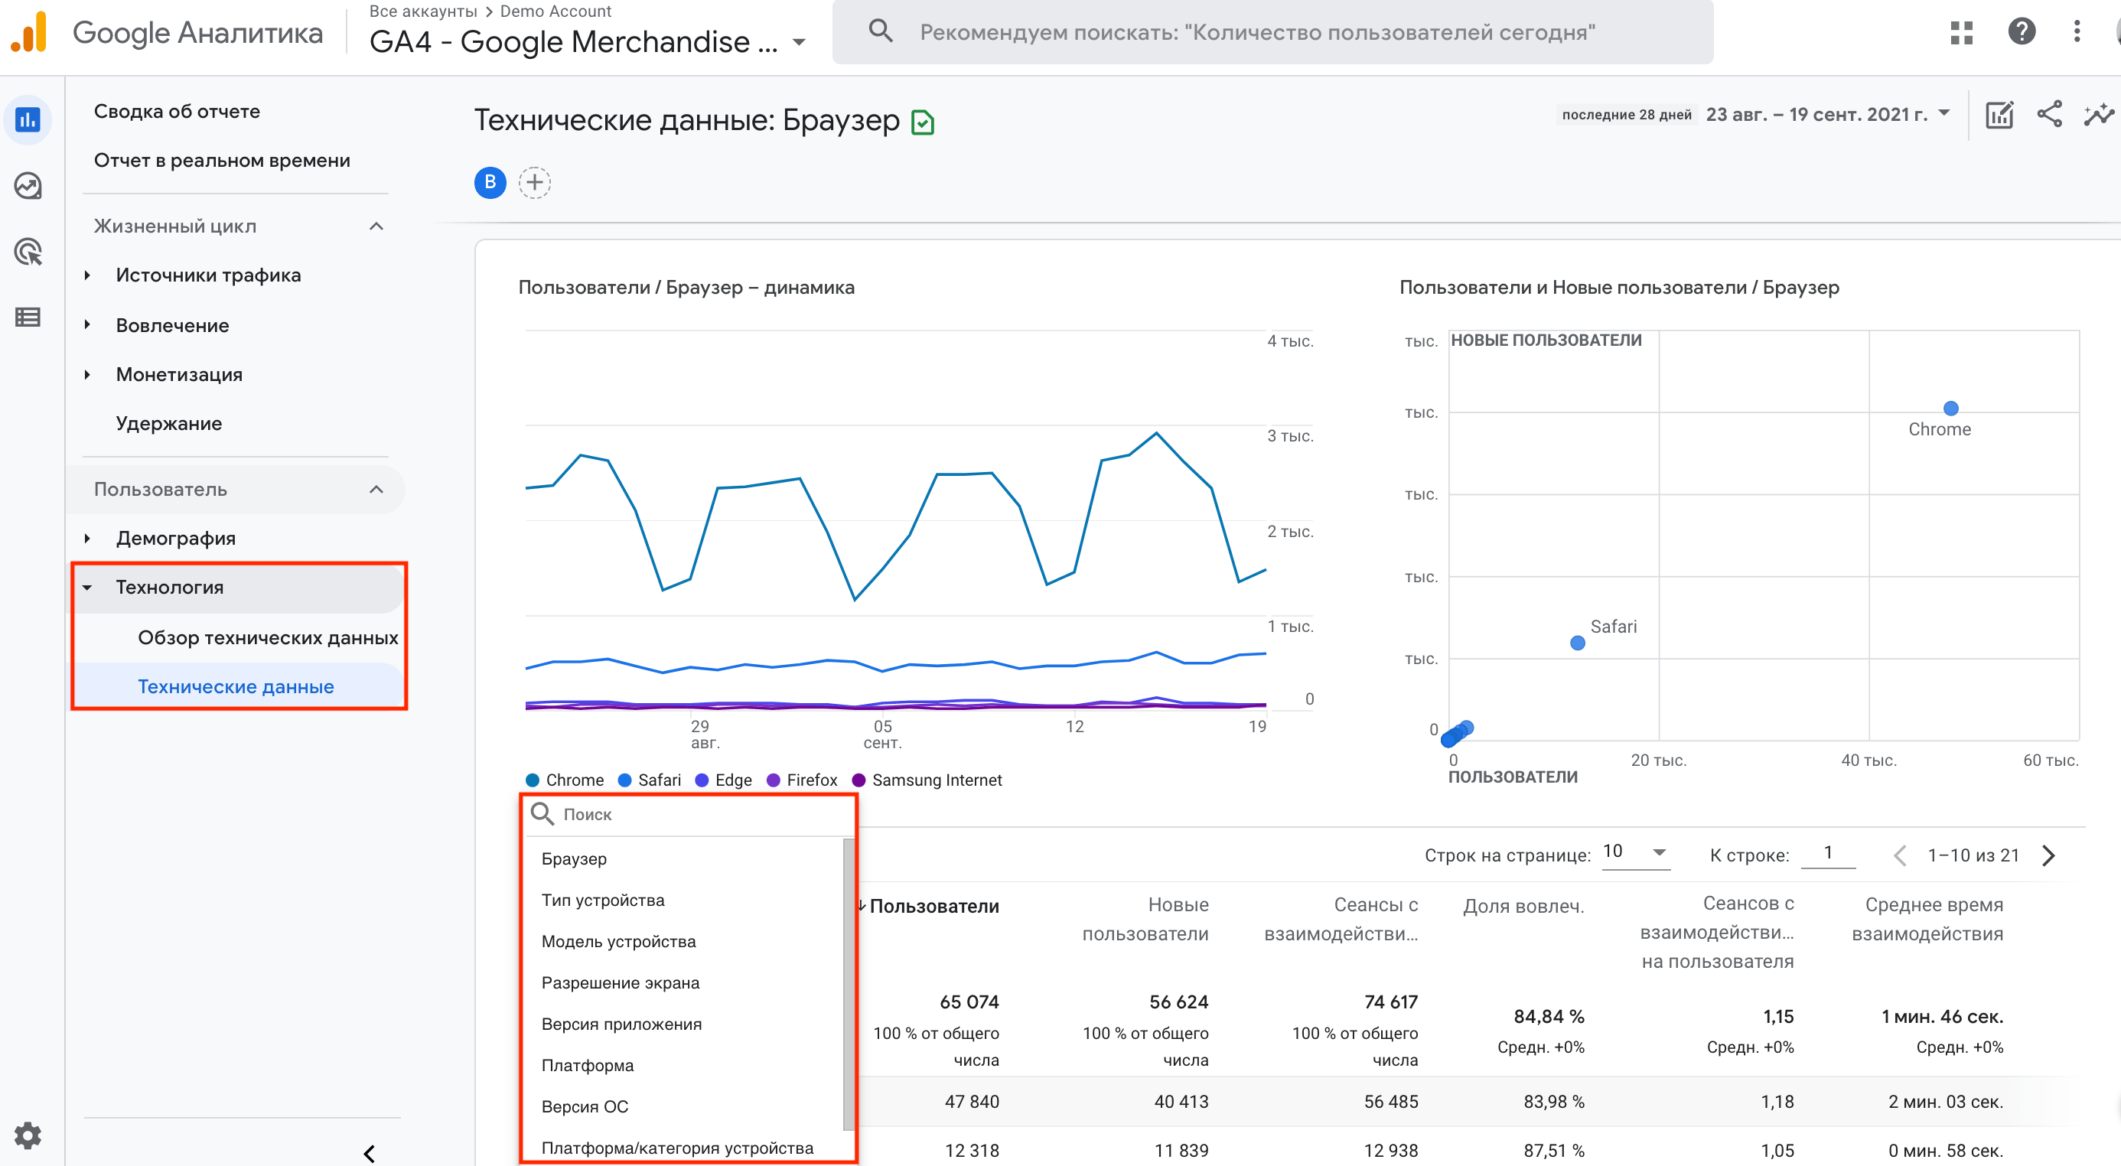
Task: Share this report
Action: [2049, 115]
